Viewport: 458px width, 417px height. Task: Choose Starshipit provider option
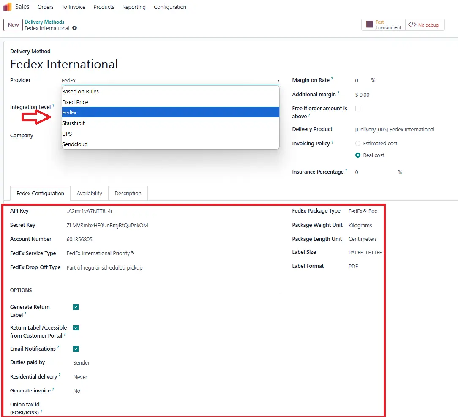point(171,123)
